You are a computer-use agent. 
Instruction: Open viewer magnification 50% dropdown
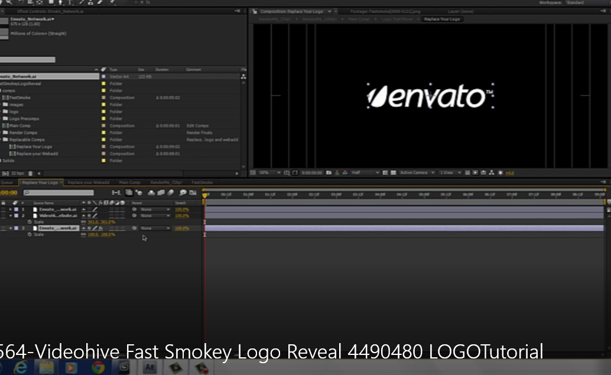pyautogui.click(x=269, y=172)
